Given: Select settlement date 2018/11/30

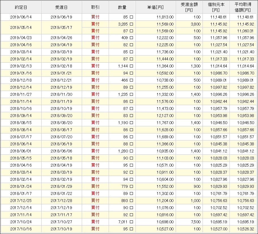Looking at the screenshot, I should click(61, 94).
